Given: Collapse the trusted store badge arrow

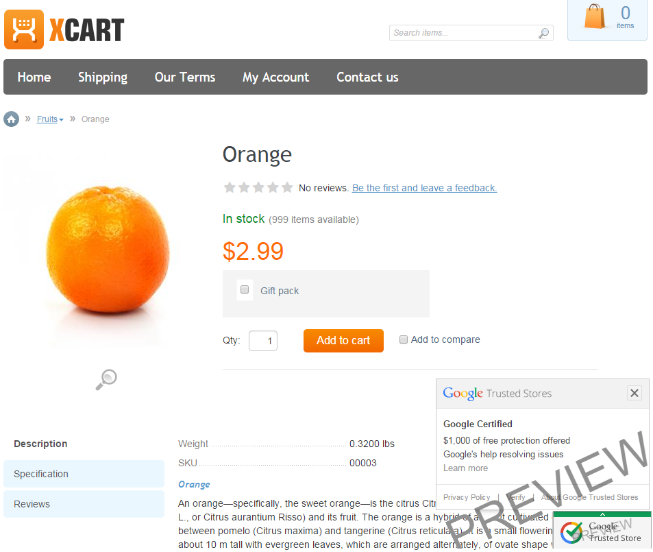Looking at the screenshot, I should point(602,514).
